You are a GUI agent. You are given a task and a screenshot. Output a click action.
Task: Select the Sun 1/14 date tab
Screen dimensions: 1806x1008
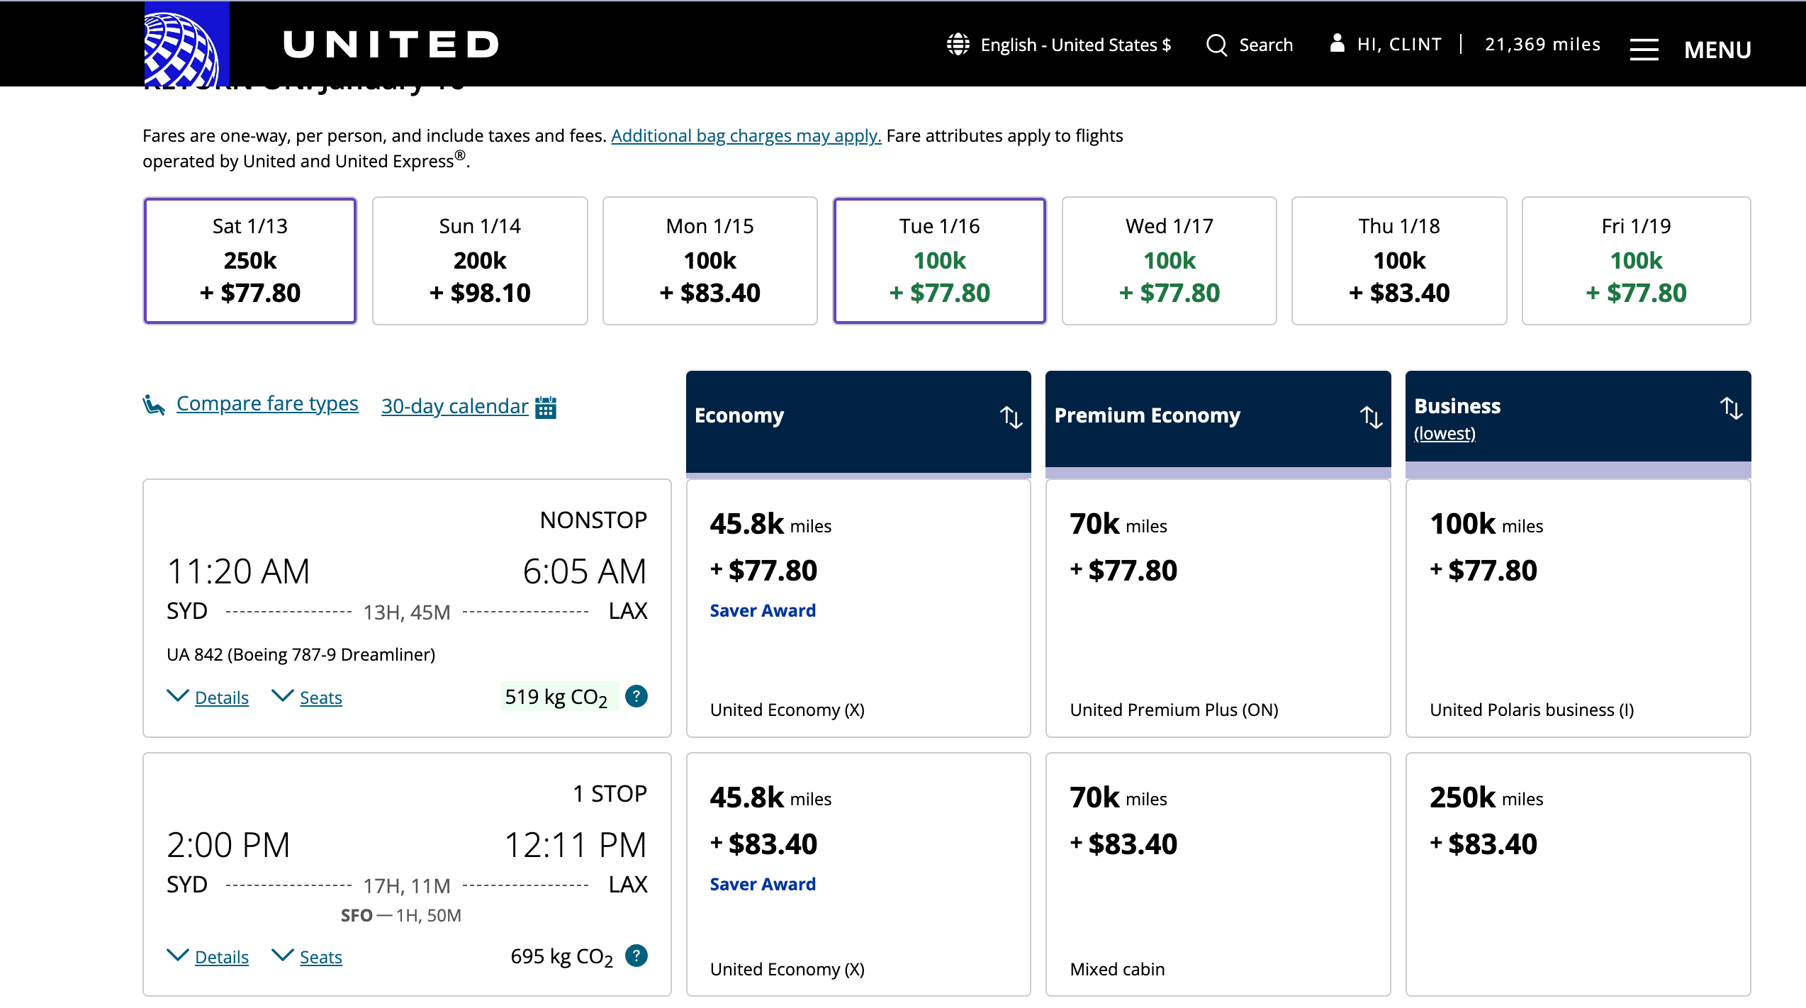480,261
